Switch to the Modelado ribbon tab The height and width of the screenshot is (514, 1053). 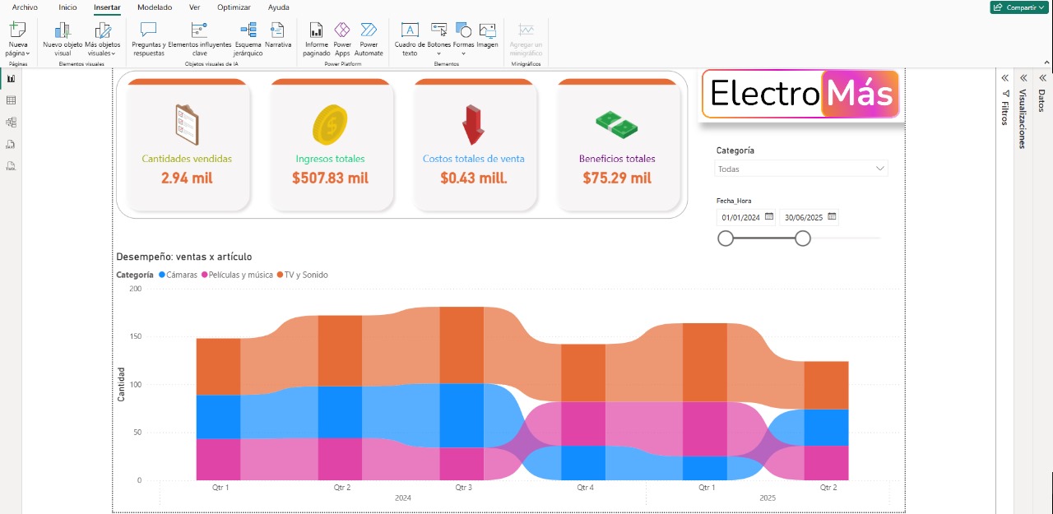155,7
